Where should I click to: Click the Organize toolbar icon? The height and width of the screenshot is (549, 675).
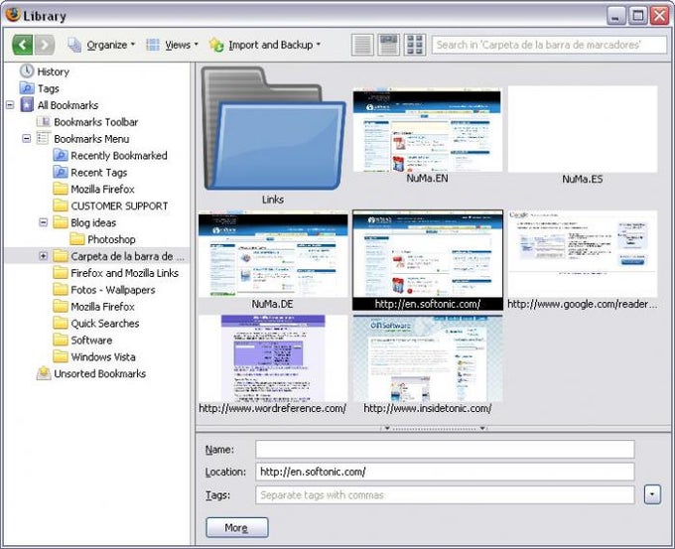tap(74, 45)
